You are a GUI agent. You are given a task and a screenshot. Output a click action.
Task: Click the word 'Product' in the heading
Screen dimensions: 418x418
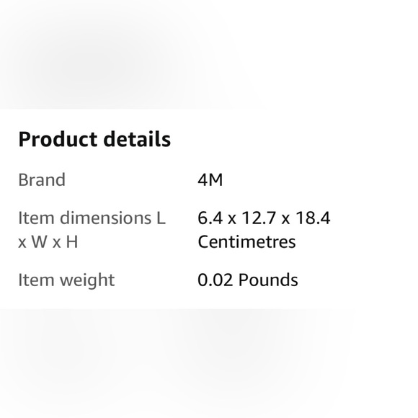tap(58, 139)
